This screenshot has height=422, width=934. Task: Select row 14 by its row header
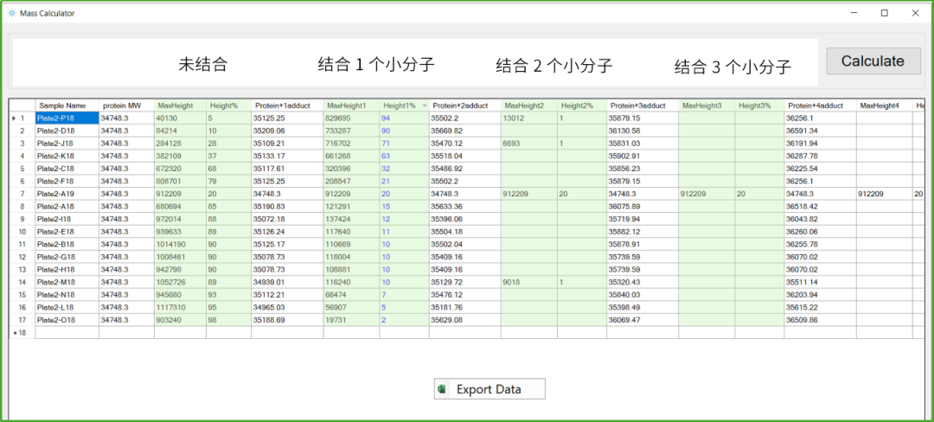(x=22, y=282)
